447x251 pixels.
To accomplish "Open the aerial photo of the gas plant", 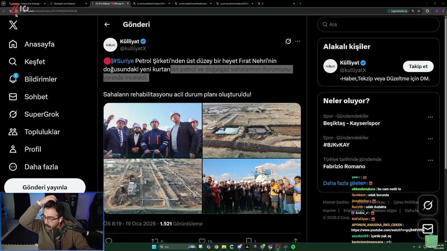I will pyautogui.click(x=153, y=186).
